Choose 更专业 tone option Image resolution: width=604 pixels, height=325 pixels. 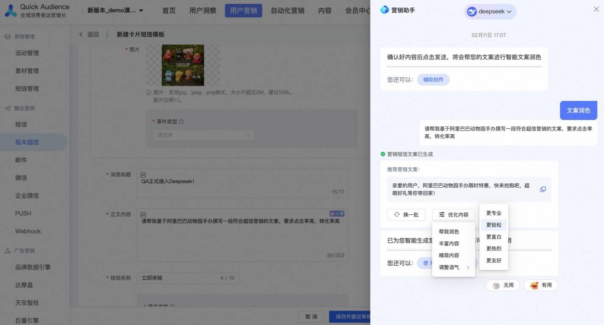(x=494, y=213)
